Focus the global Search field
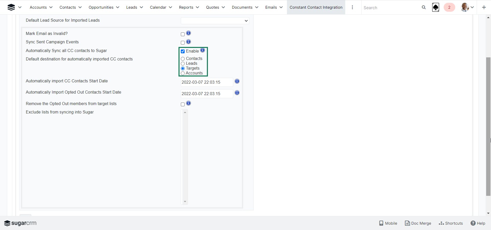This screenshot has width=491, height=230. 391,8
